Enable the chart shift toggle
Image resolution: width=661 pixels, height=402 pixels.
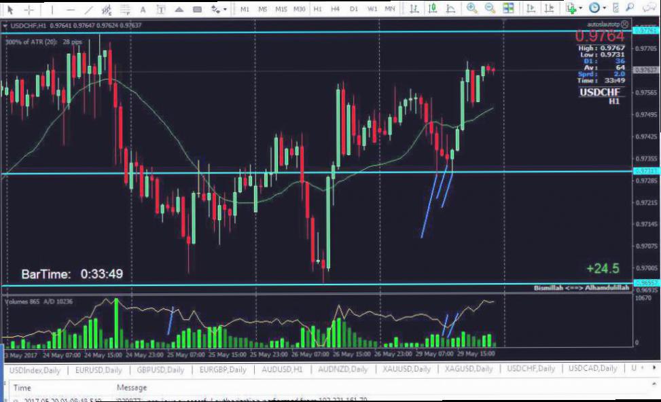549,9
